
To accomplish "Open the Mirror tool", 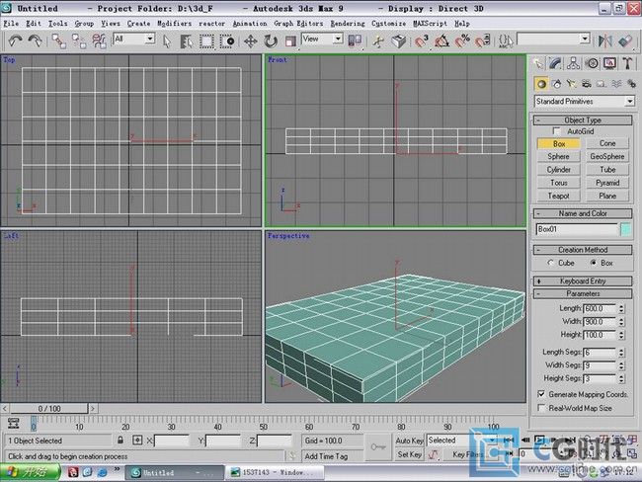I will tap(604, 40).
